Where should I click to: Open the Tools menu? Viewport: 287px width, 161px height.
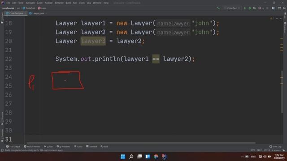coord(82,3)
